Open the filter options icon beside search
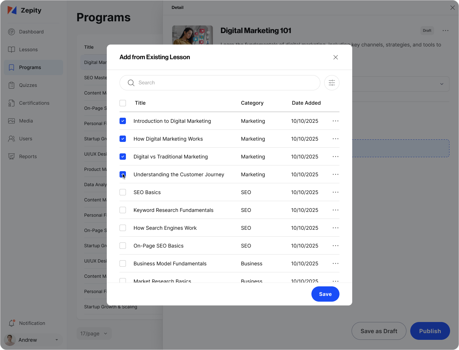 tap(331, 83)
